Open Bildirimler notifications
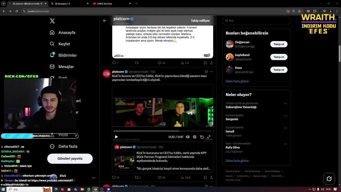Viewport: 341px width, 192px height. coord(63,55)
